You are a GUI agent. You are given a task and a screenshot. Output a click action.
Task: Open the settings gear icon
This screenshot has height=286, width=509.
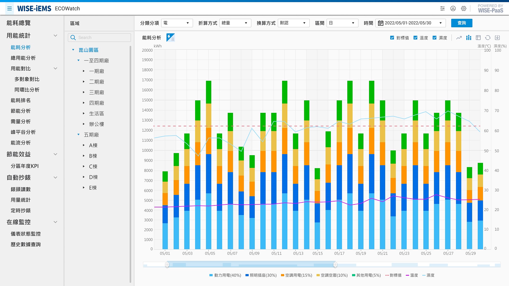tap(464, 9)
